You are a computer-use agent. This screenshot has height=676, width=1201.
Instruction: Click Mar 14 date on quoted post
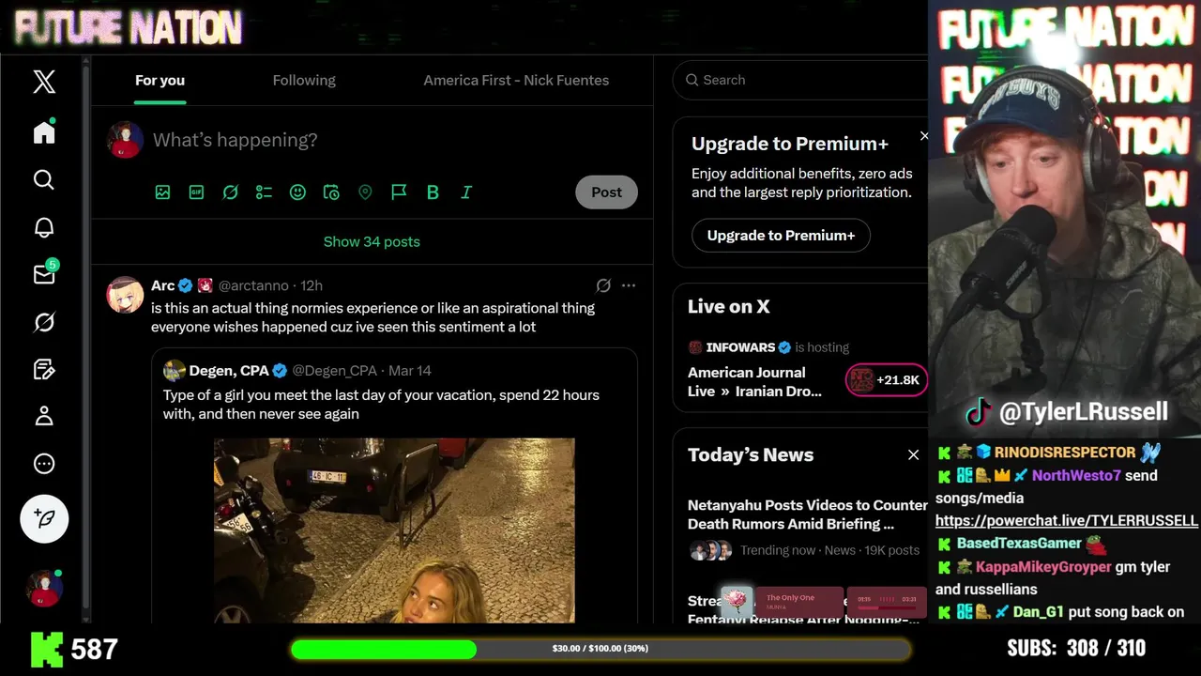(410, 370)
